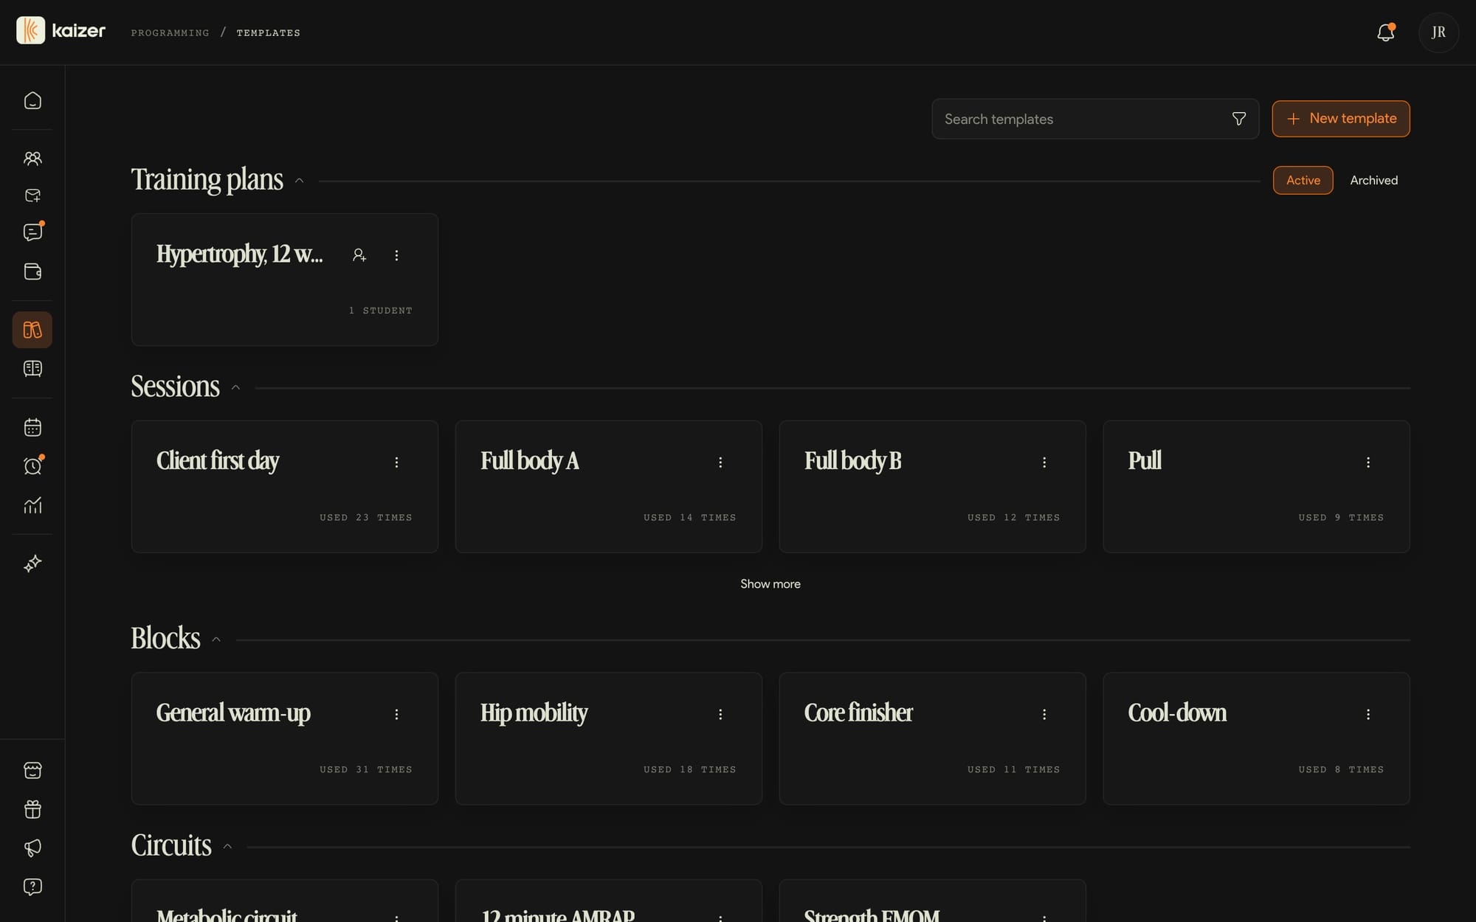Open the filter funnel in search box
1476x922 pixels.
1239,119
